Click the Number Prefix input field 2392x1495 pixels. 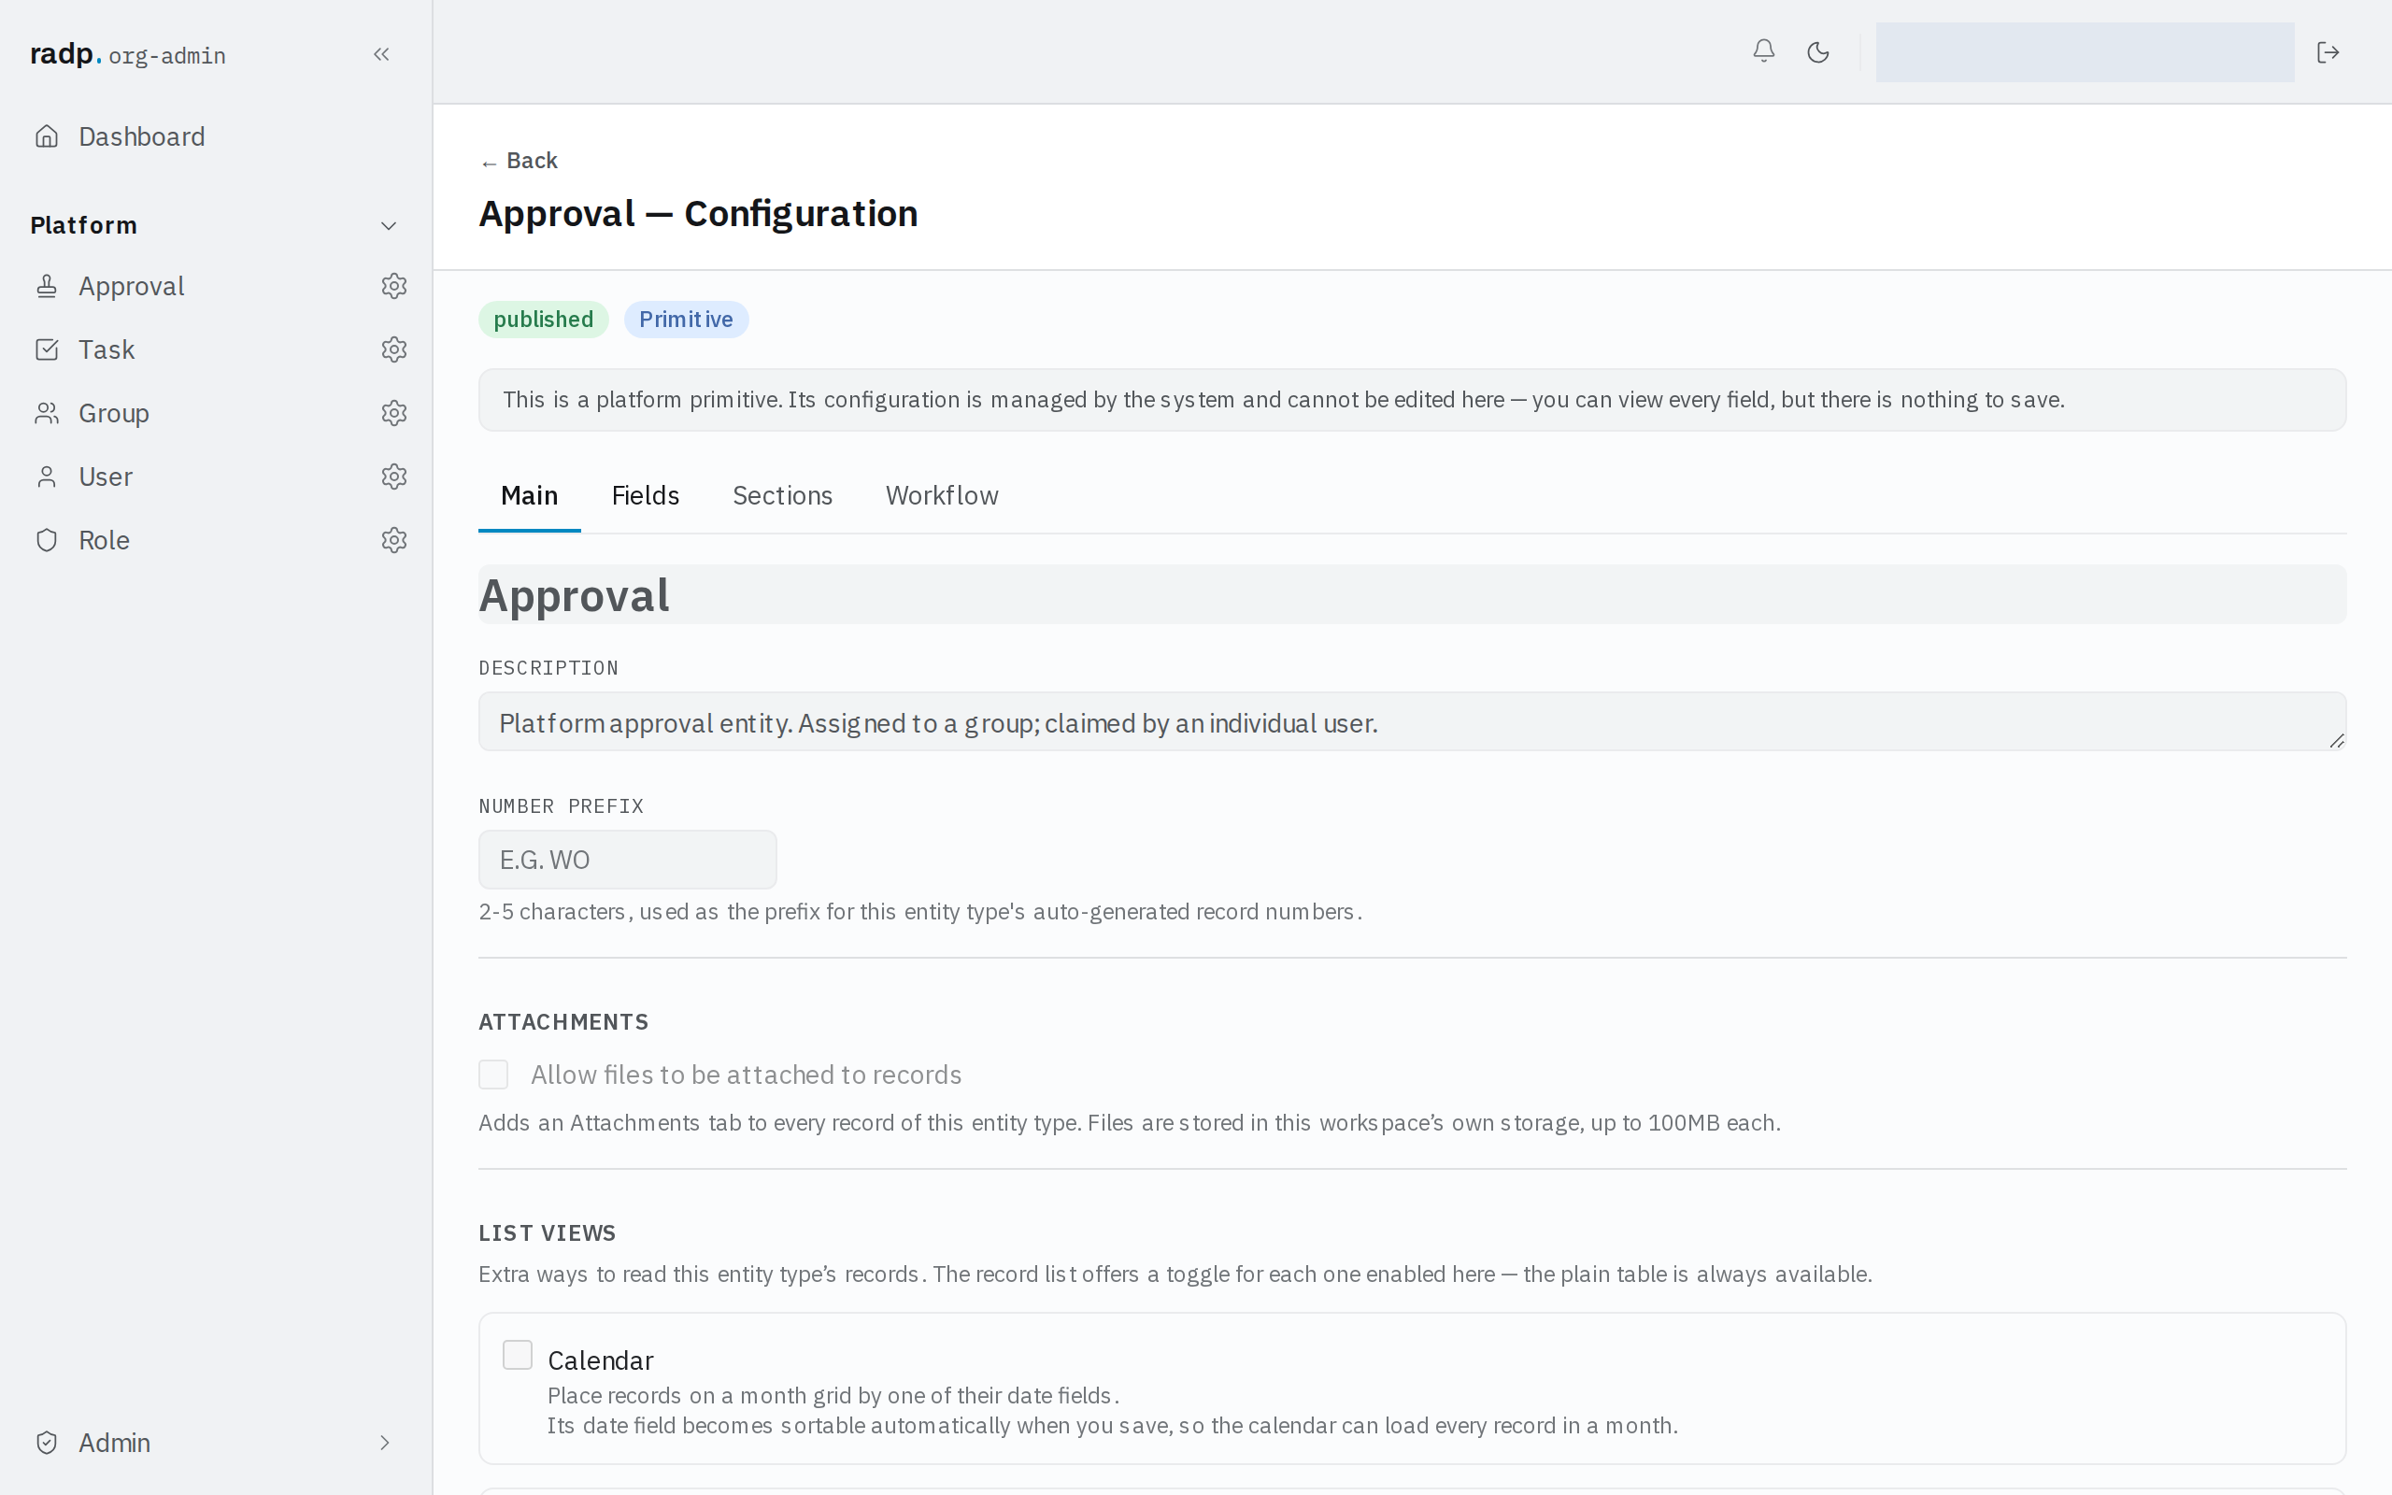[628, 860]
